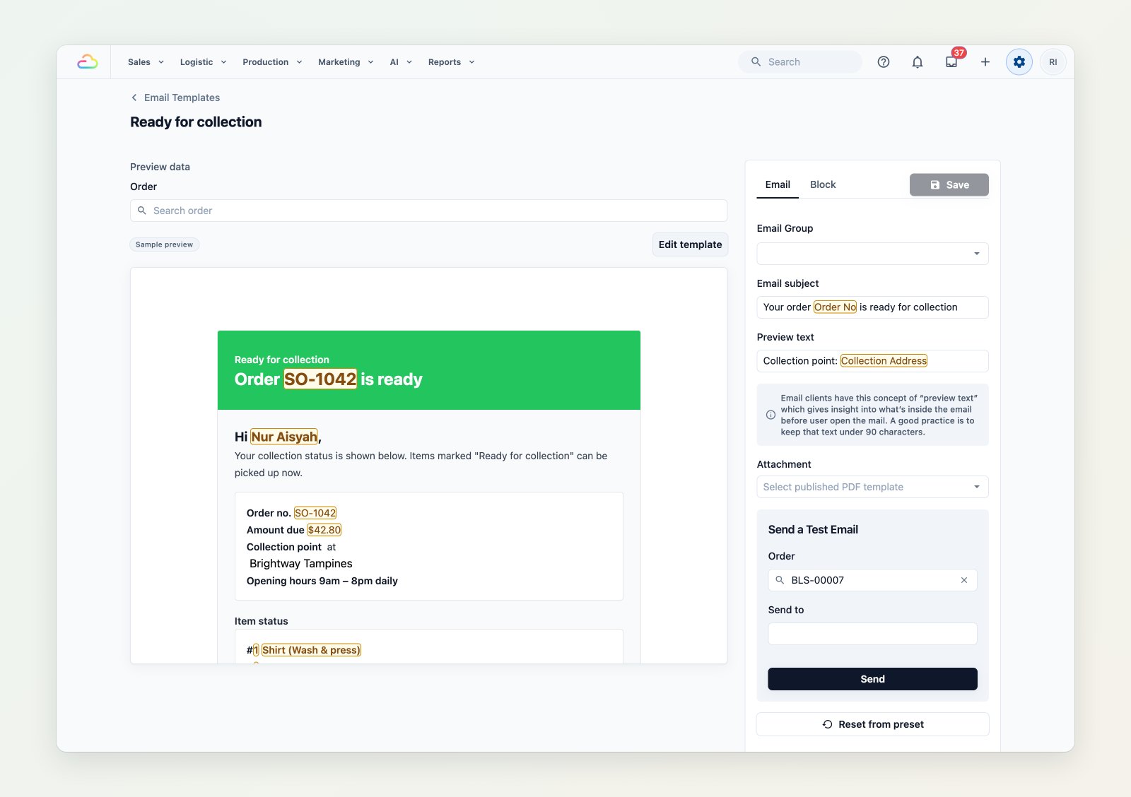1131x797 pixels.
Task: Switch to the Email tab
Action: pyautogui.click(x=778, y=184)
